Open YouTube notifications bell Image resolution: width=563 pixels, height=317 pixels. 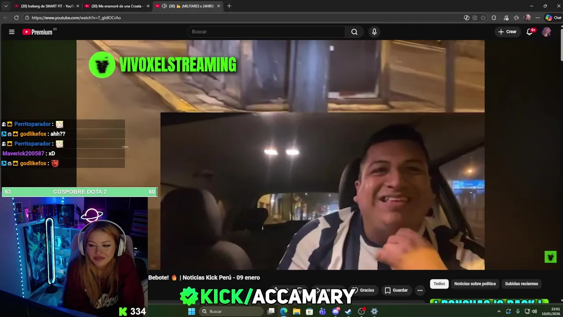pos(530,32)
